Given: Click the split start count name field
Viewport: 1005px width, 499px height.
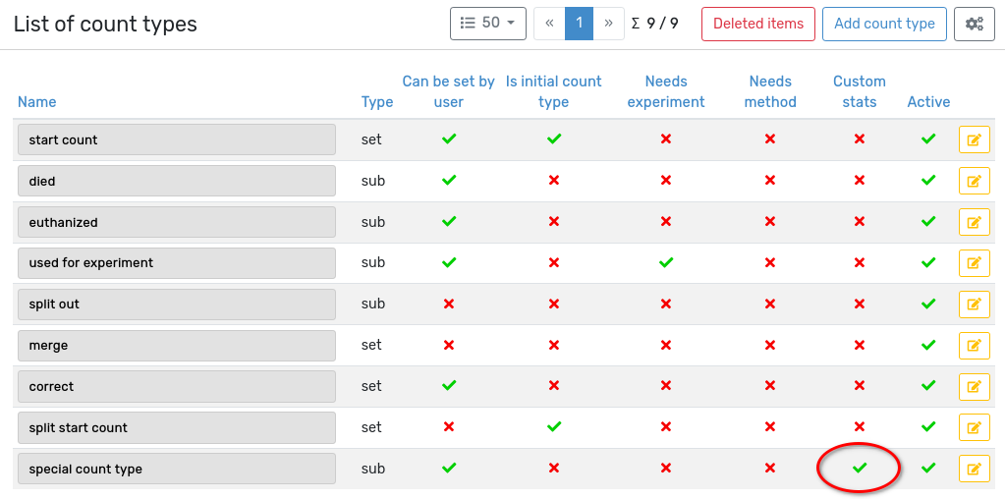Looking at the screenshot, I should point(177,428).
